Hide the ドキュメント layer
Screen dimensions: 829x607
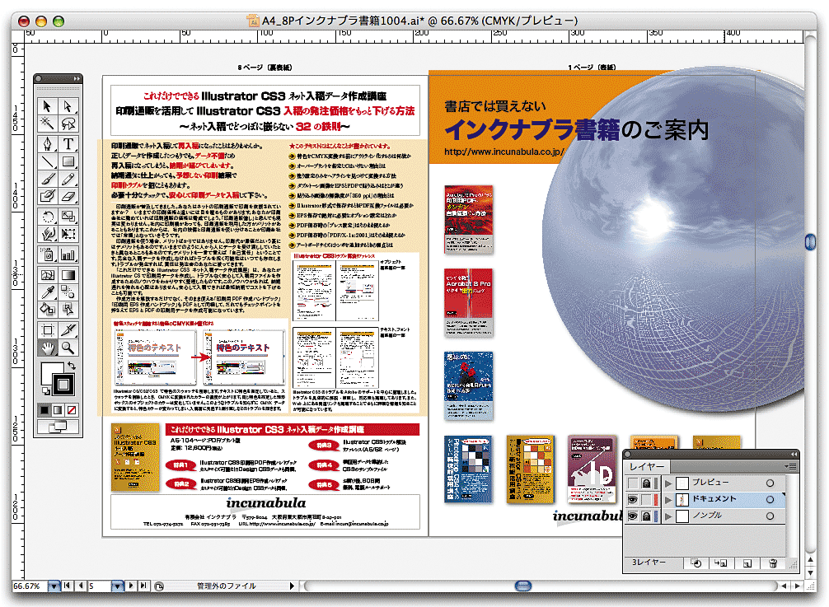pos(632,499)
